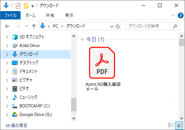The width and height of the screenshot is (185, 130).
Task: Expand the A360 Drive tree node
Action: [x=7, y=46]
